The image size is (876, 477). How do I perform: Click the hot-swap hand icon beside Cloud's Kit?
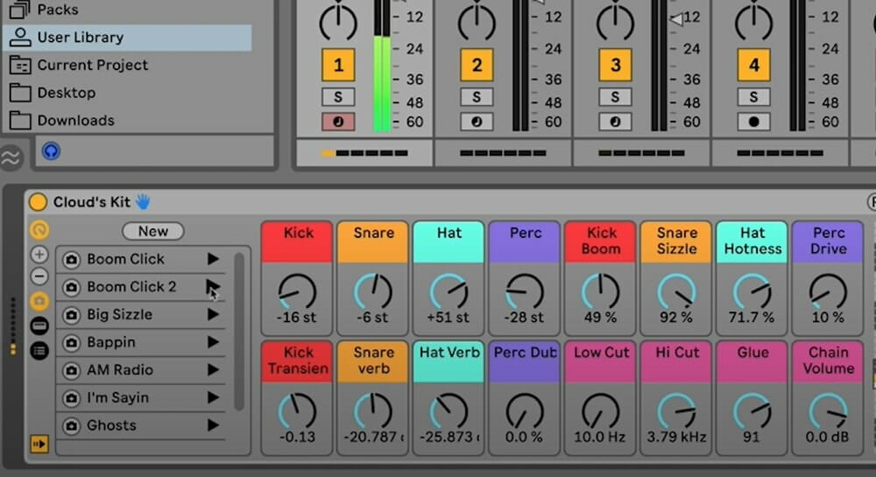click(143, 202)
